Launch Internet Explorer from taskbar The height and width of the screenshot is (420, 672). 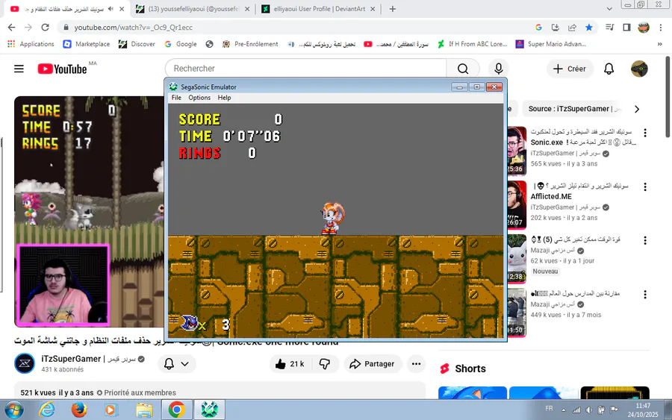(47, 410)
